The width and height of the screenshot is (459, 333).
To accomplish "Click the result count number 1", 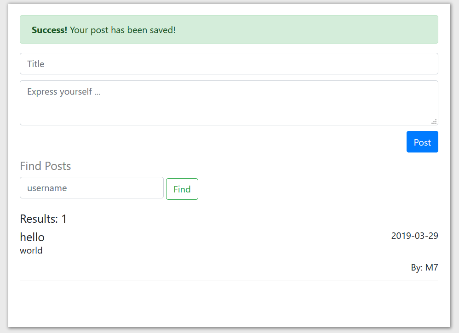I will coord(64,219).
